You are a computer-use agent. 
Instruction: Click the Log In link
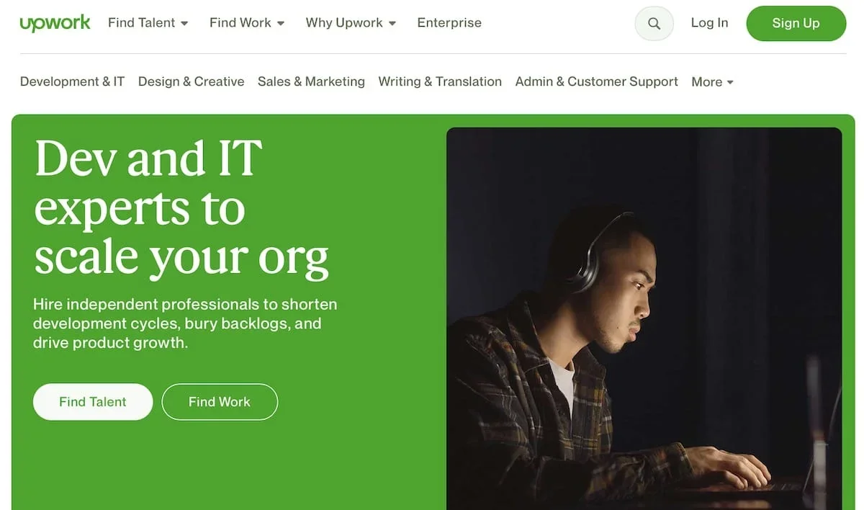709,23
